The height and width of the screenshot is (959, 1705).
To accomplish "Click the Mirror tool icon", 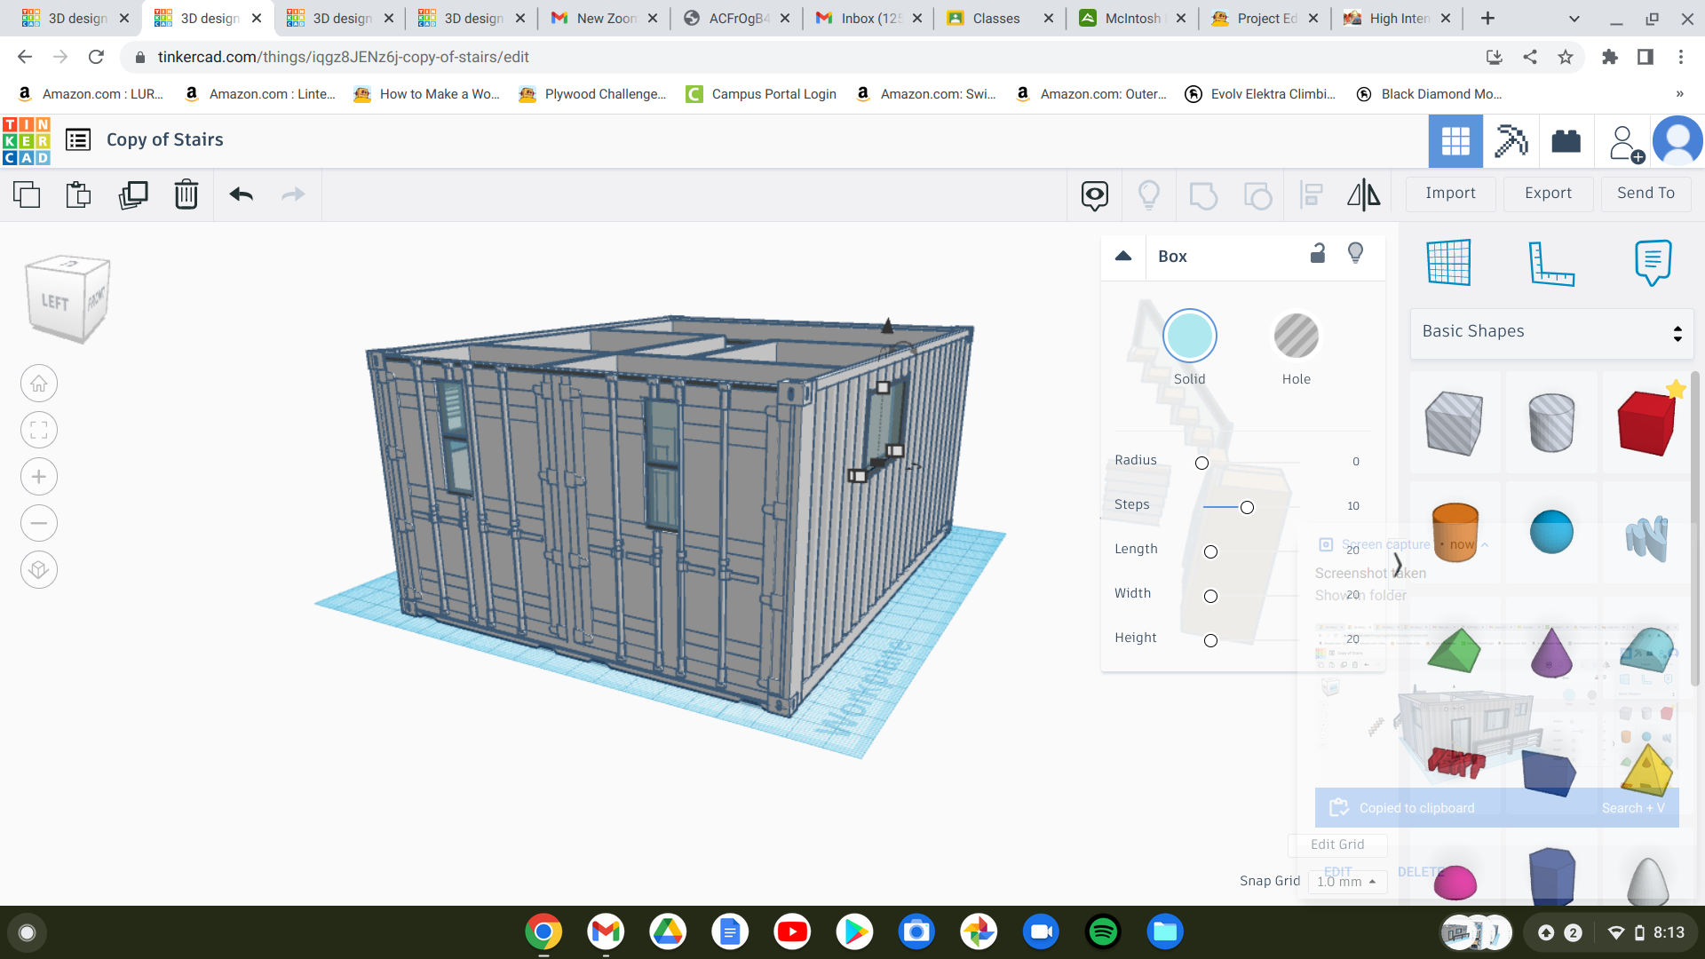I will coord(1363,194).
